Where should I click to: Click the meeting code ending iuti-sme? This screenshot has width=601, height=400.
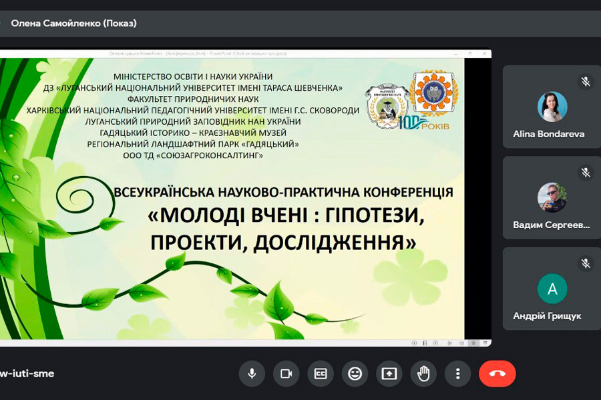tap(27, 373)
